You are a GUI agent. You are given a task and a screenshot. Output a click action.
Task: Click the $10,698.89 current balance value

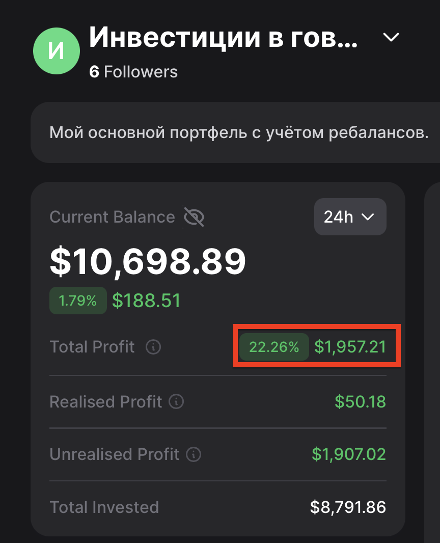[148, 261]
